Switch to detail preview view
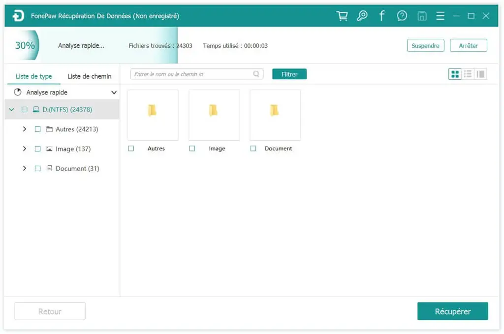The image size is (504, 334). (481, 74)
